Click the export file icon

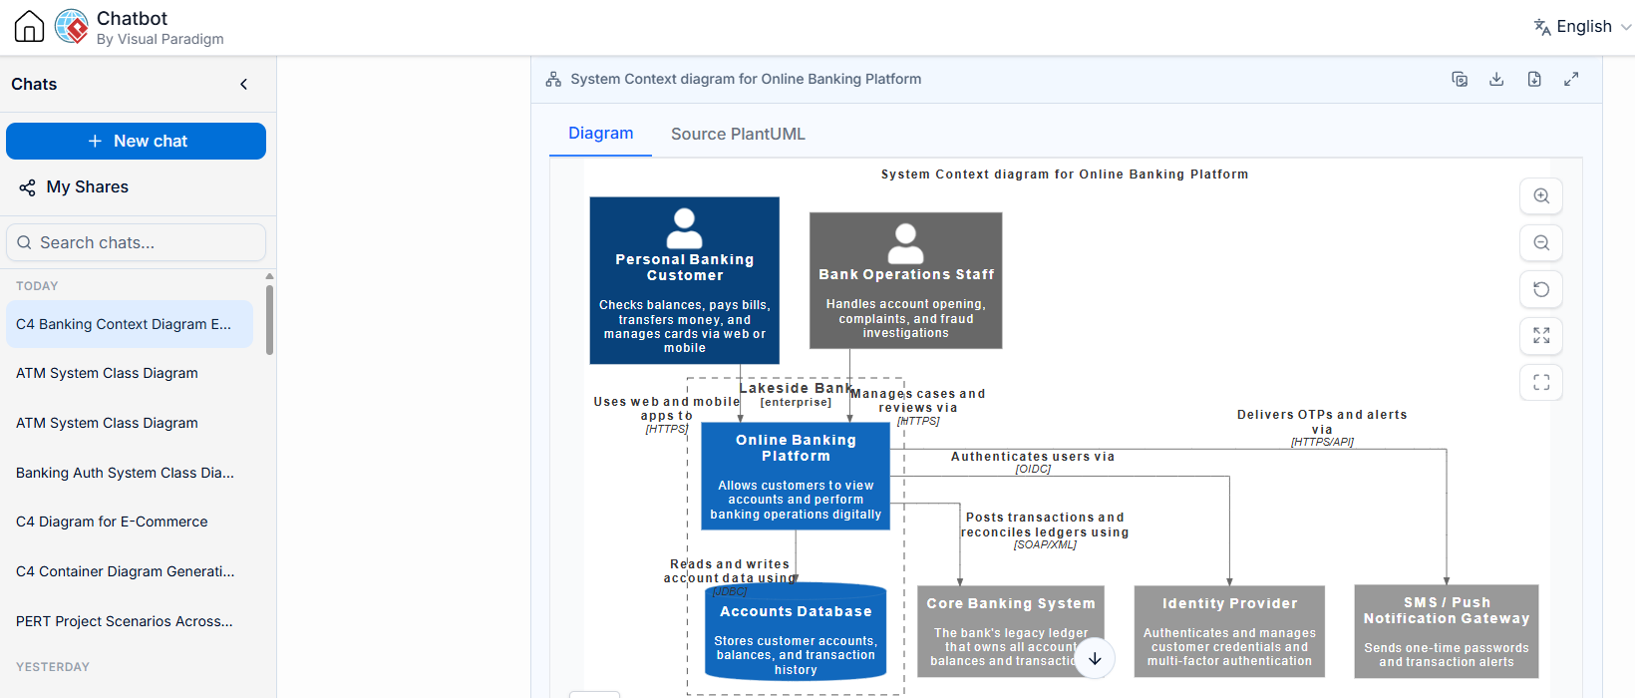[x=1534, y=79]
